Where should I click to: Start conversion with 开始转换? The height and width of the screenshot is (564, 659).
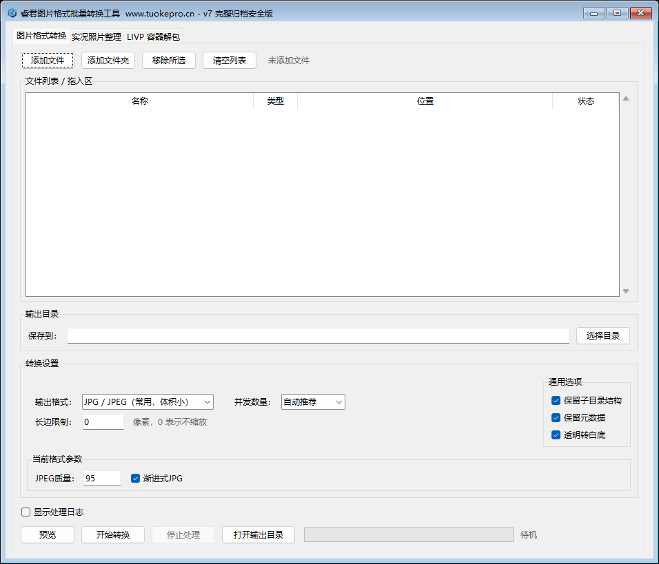113,535
